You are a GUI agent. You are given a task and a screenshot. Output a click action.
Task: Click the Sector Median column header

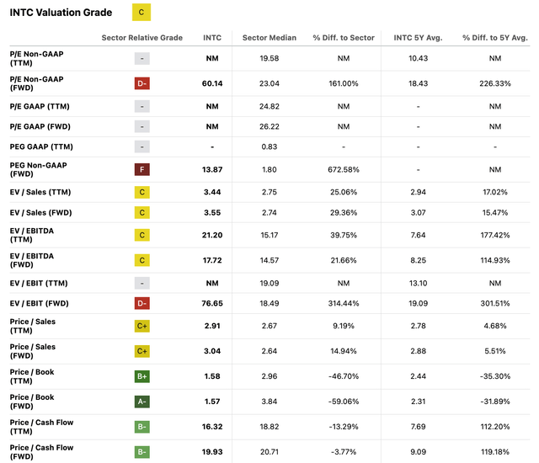click(x=269, y=39)
